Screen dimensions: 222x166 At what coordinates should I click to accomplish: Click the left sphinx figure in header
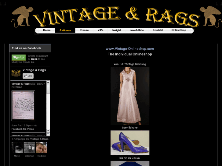[22, 17]
